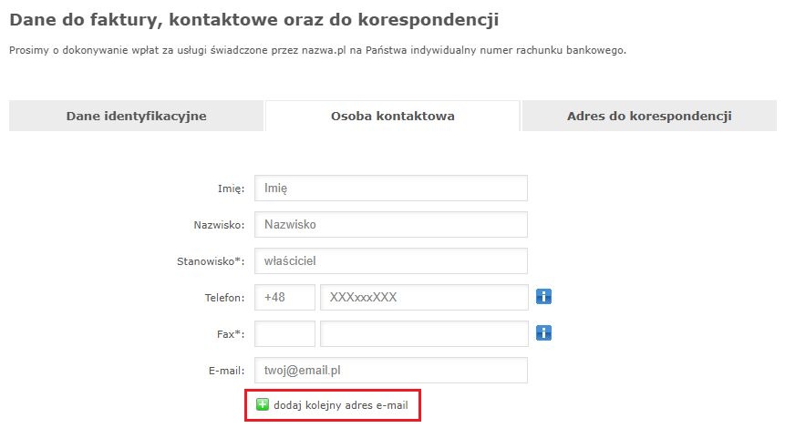785x428 pixels.
Task: Select the Stanowisko field showing właściciel
Action: pos(391,260)
